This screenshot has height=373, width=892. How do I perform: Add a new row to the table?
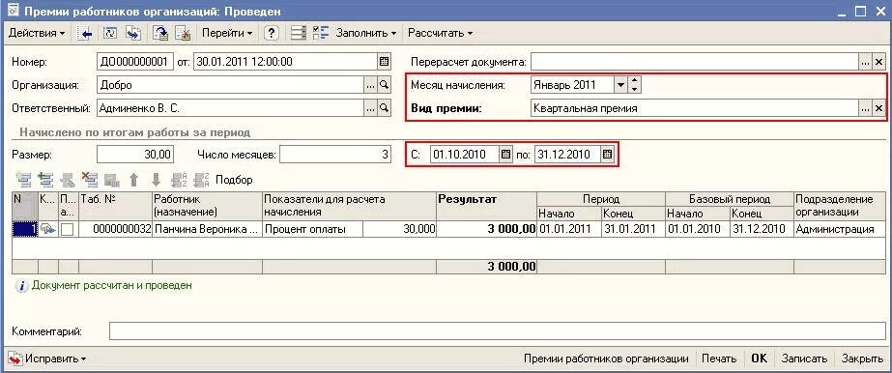click(x=23, y=181)
